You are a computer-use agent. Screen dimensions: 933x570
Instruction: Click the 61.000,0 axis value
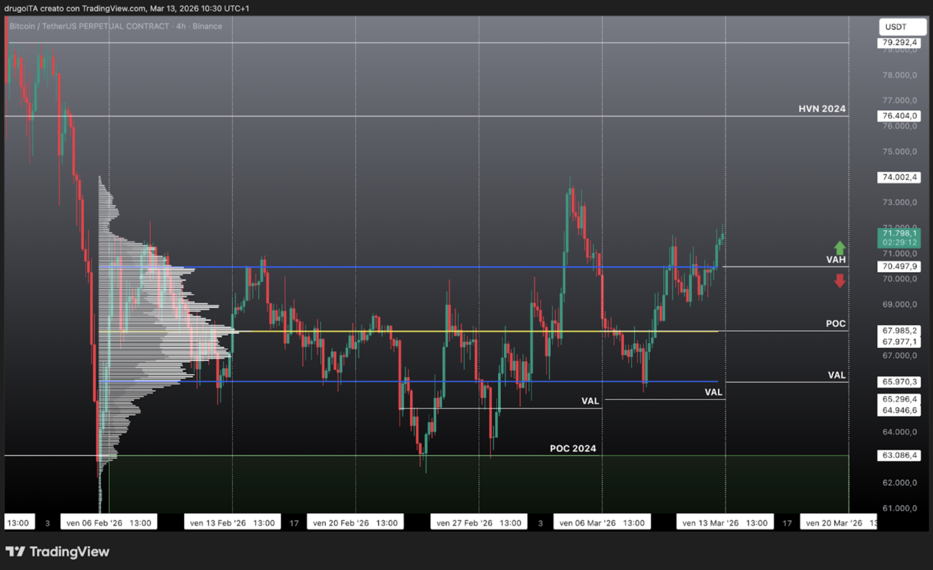(x=900, y=508)
